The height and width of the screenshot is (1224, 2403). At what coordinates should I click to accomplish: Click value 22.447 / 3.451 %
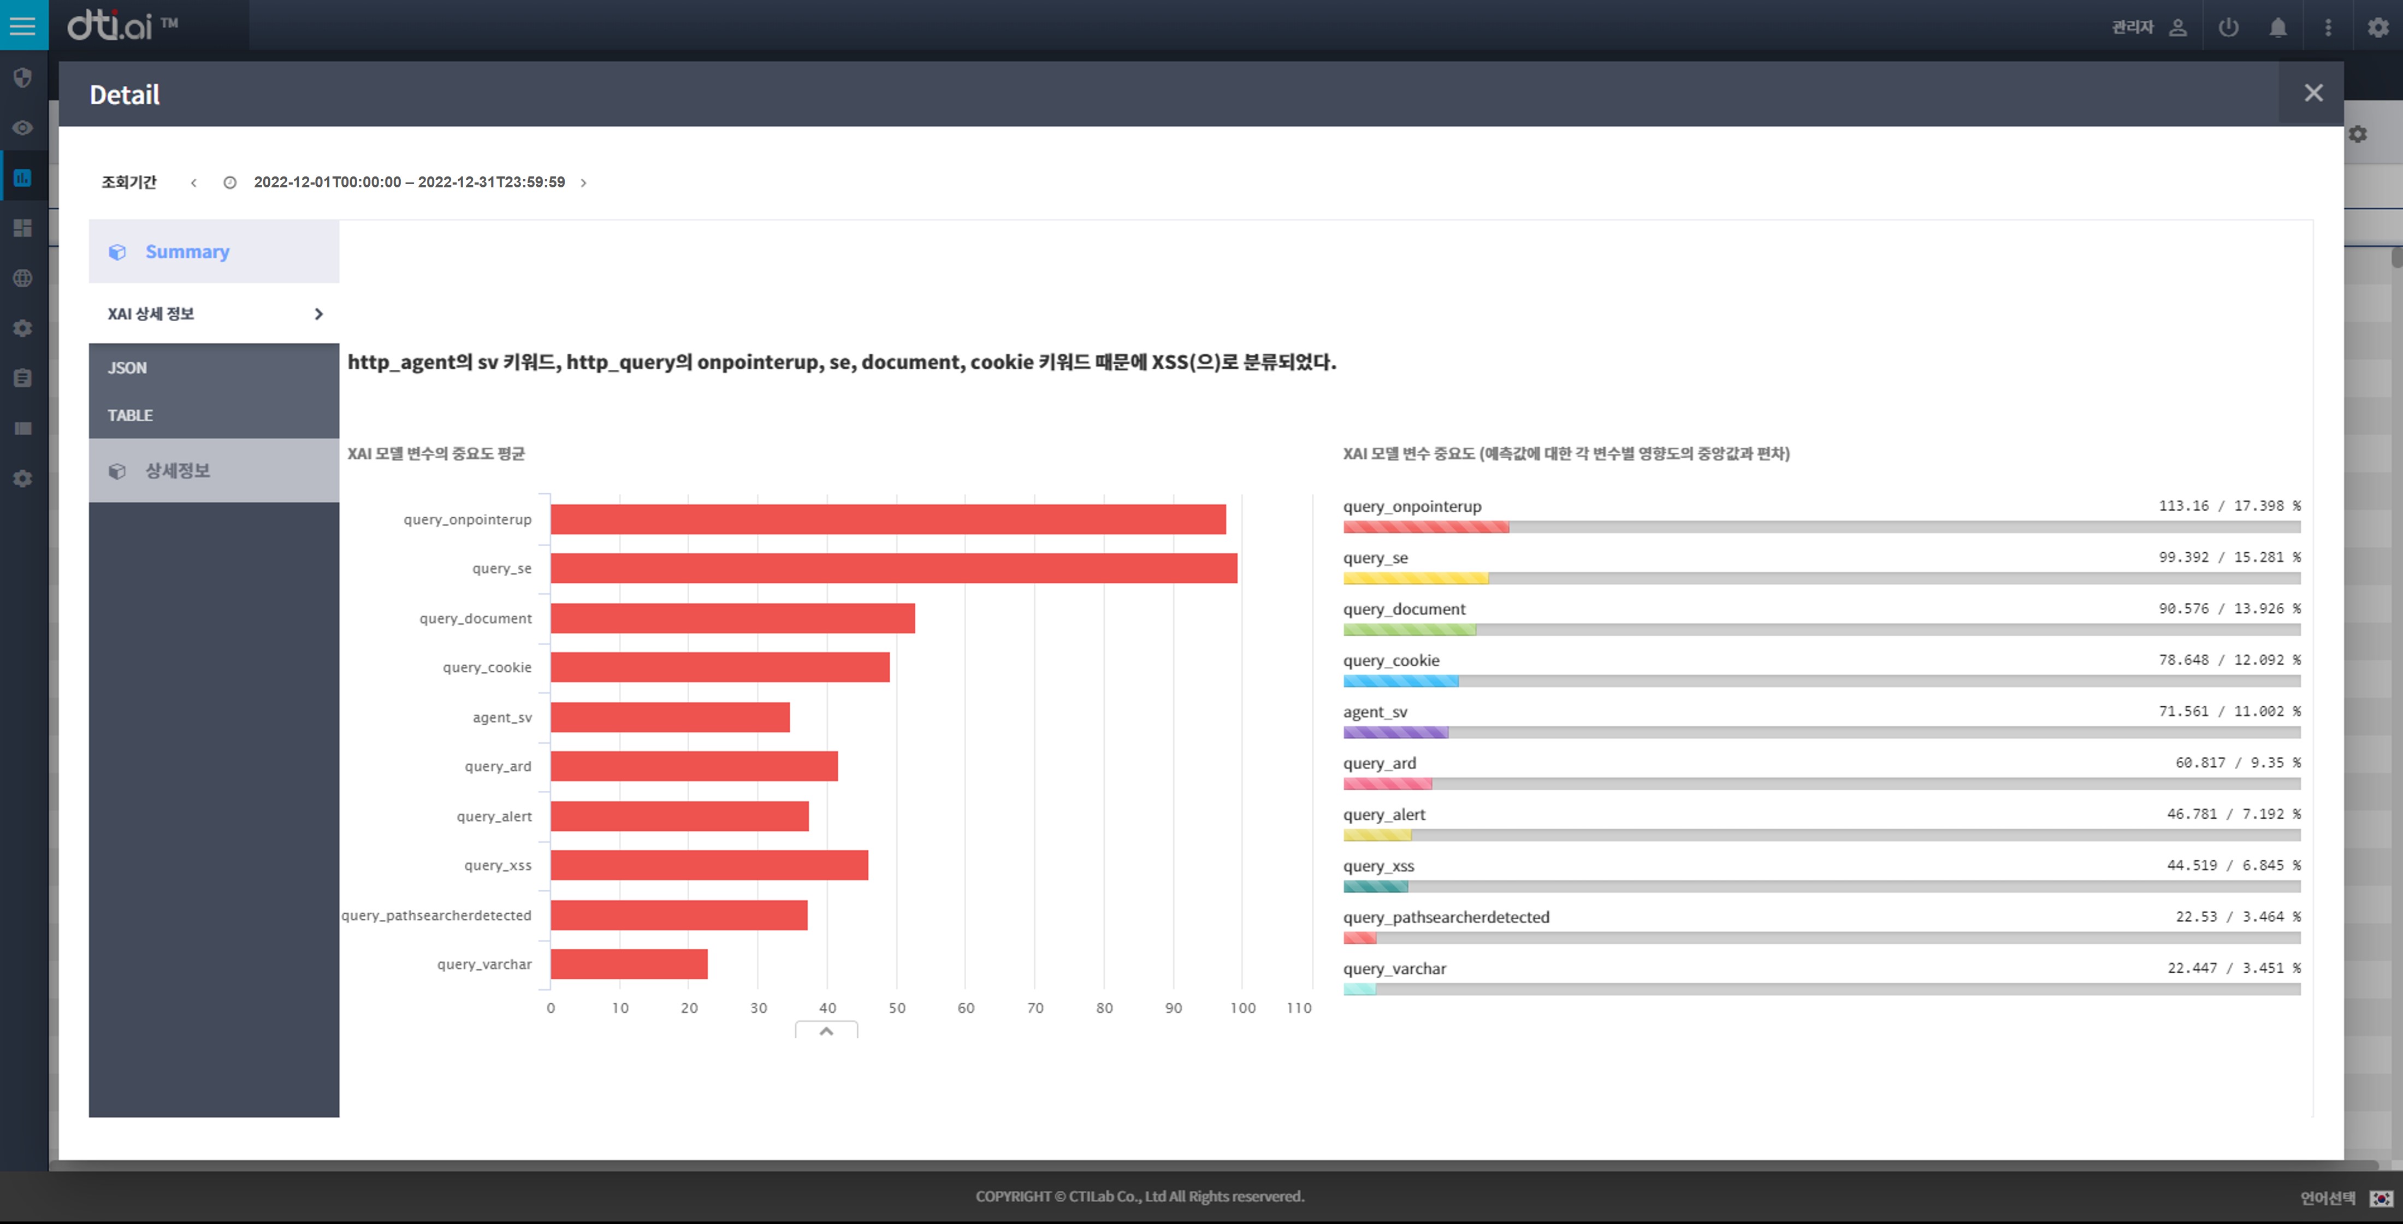coord(2234,968)
